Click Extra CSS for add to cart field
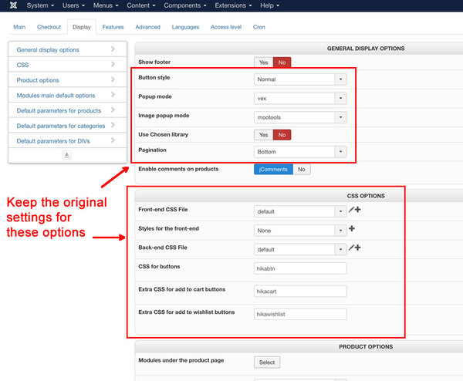This screenshot has width=463, height=381. coord(300,292)
